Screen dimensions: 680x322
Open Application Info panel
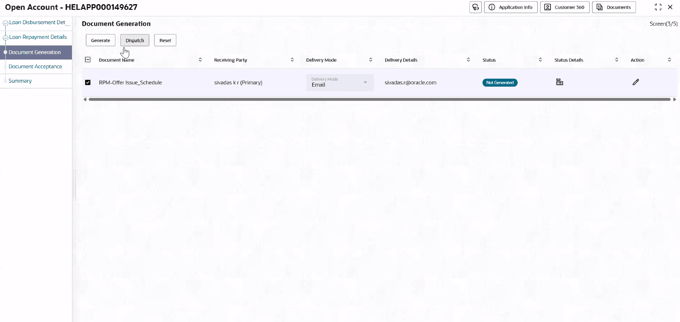click(x=511, y=7)
